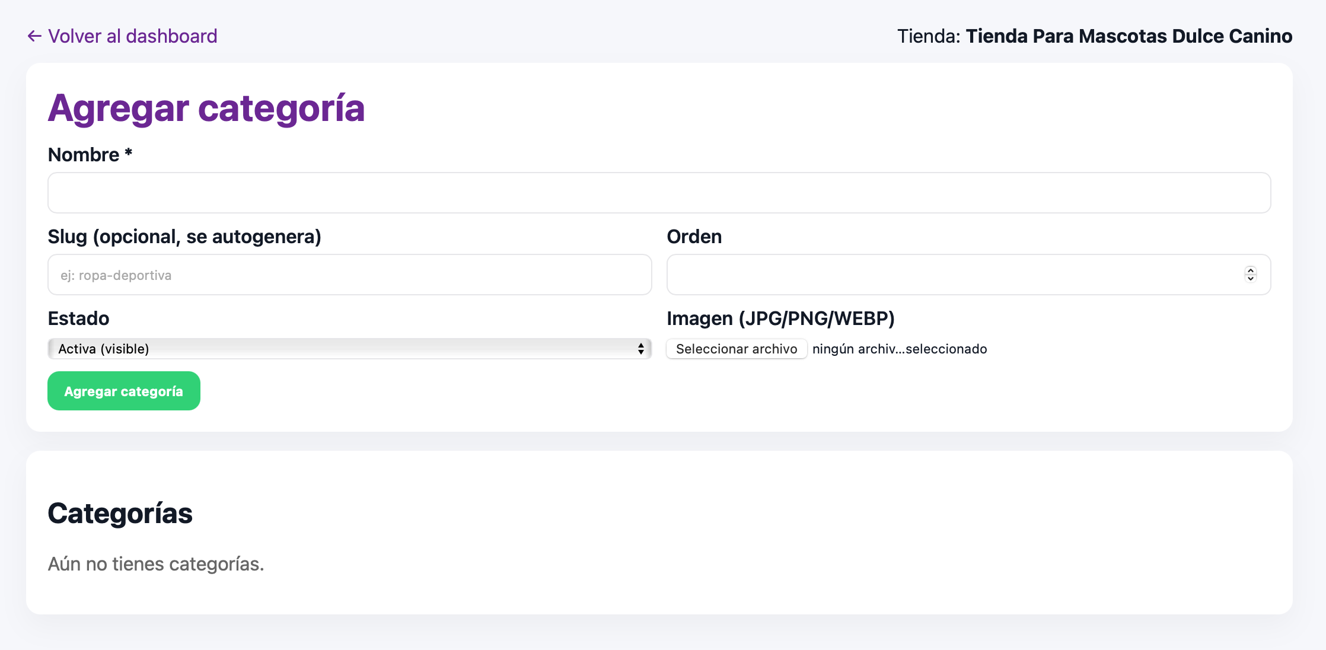Click the Nombre text field
This screenshot has height=650, width=1326.
tap(659, 193)
